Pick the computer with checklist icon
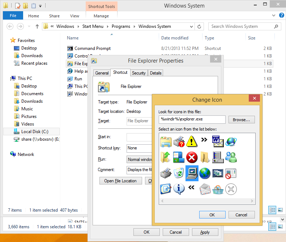Screen dimensions: 286x242 (x=218, y=157)
